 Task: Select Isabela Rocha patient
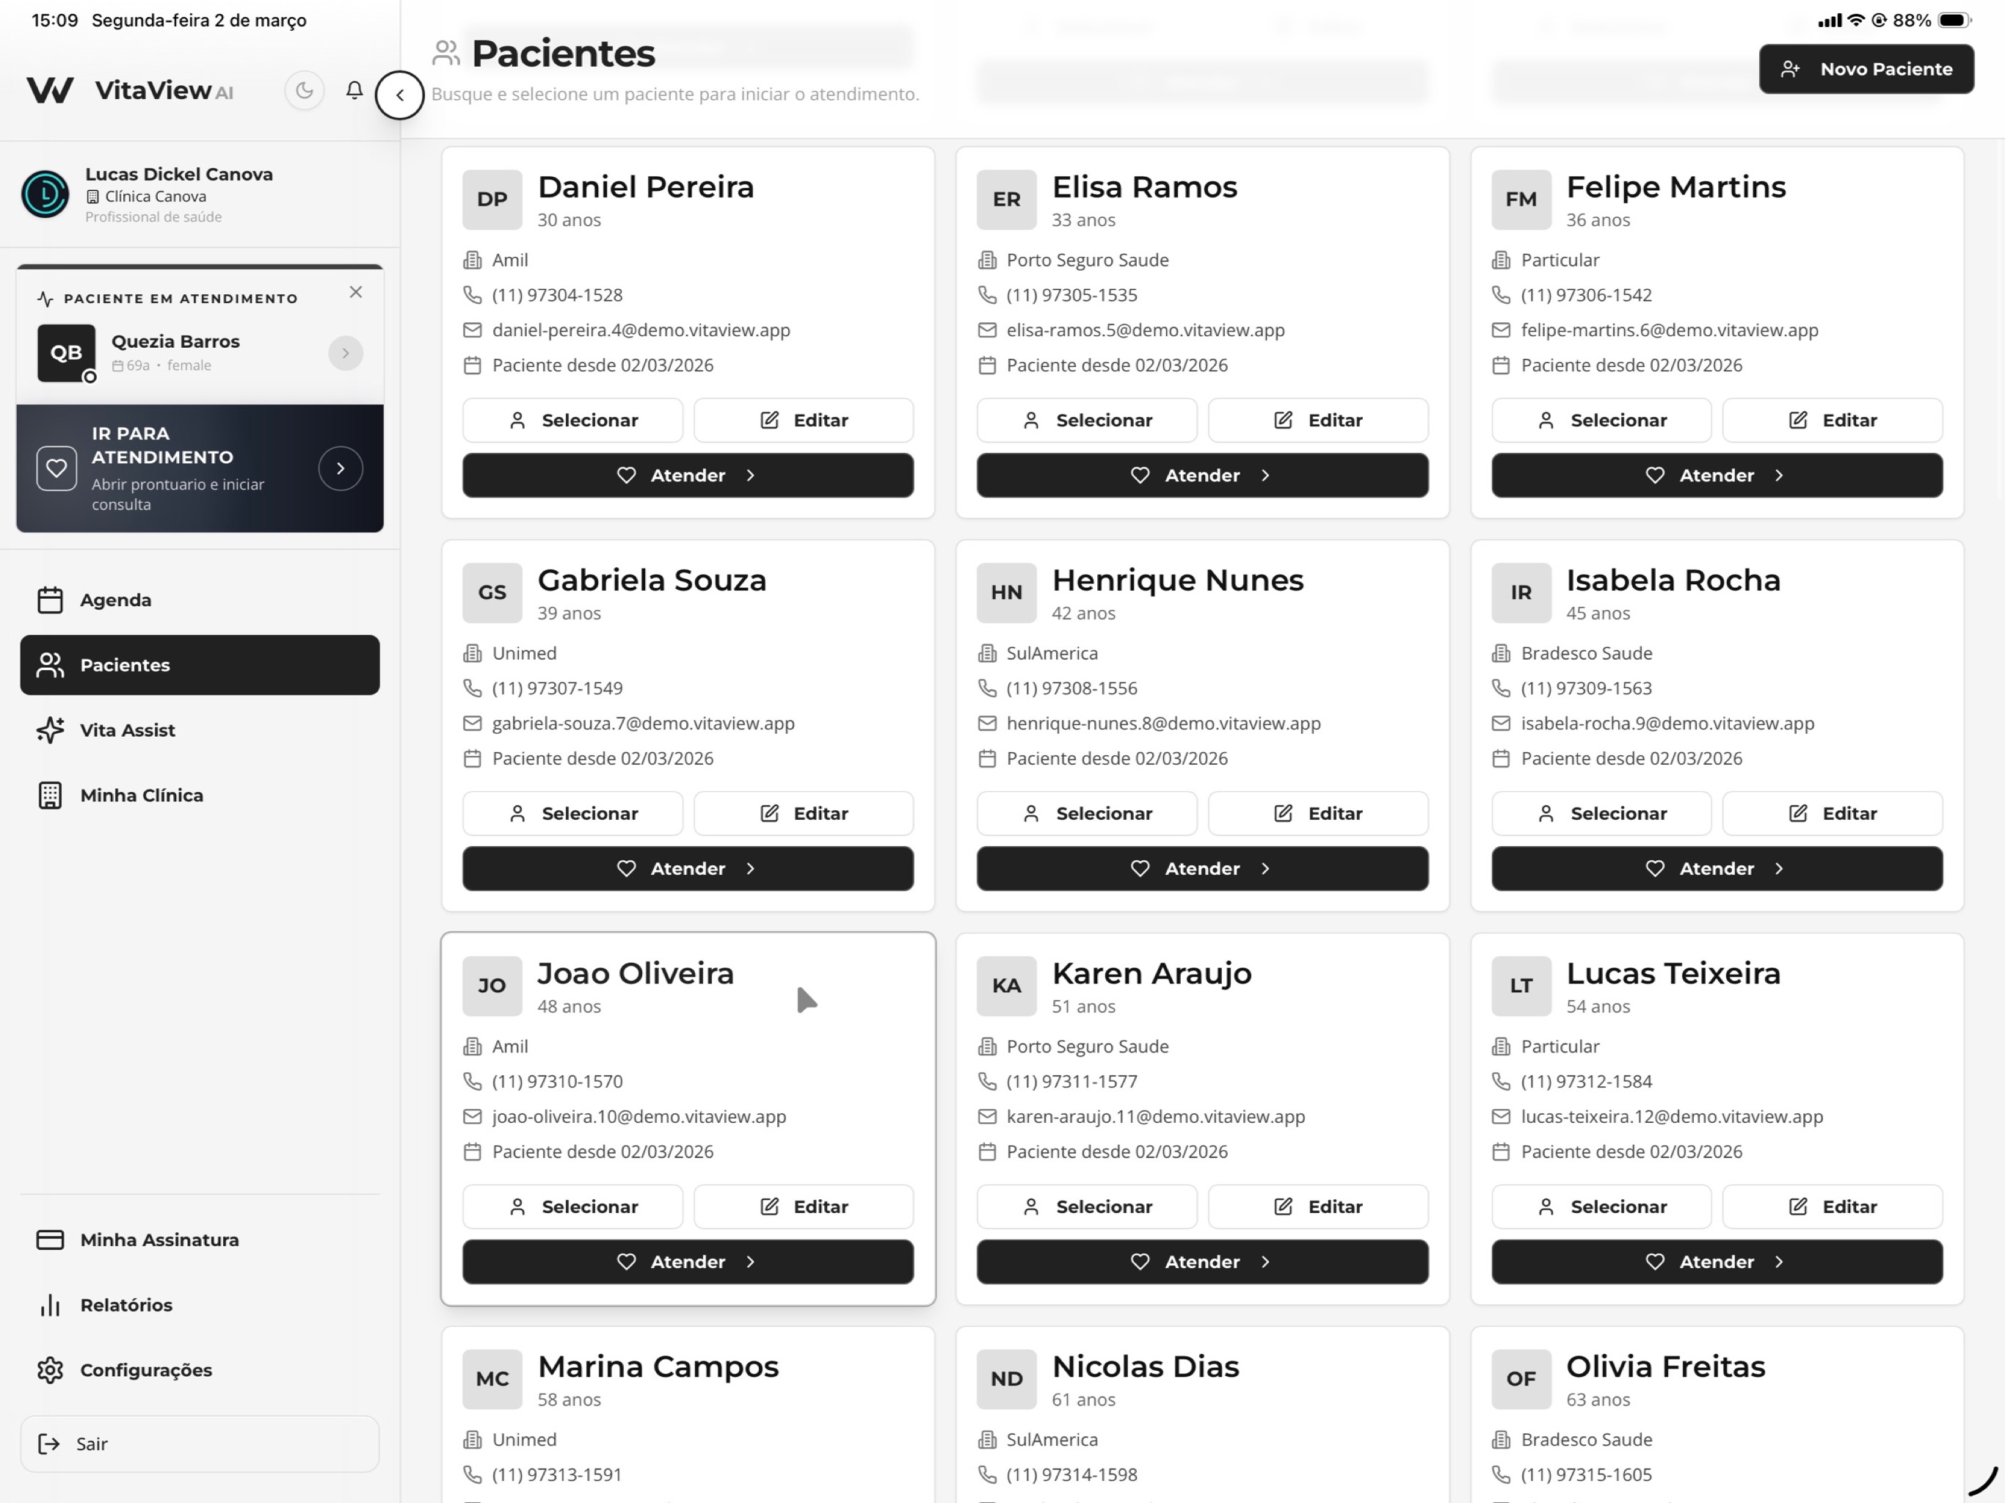click(1601, 814)
